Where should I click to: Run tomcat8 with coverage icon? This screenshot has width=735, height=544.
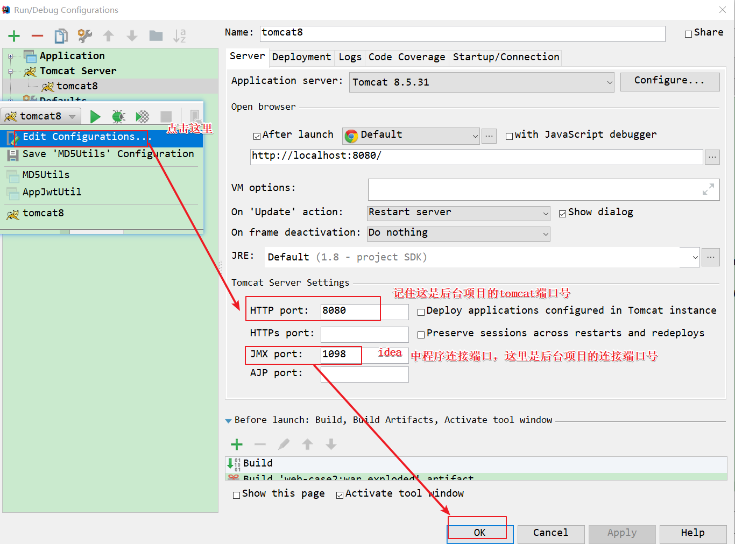tap(143, 116)
